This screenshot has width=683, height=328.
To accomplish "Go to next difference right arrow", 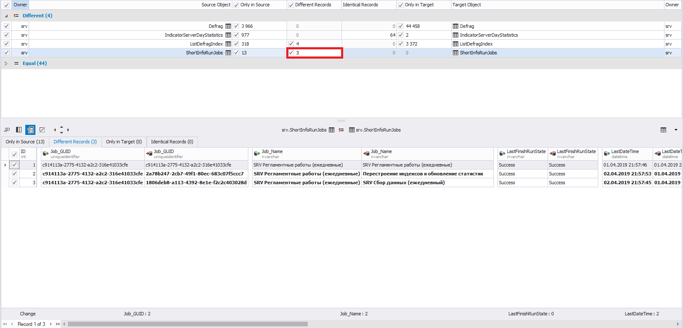I will point(68,130).
